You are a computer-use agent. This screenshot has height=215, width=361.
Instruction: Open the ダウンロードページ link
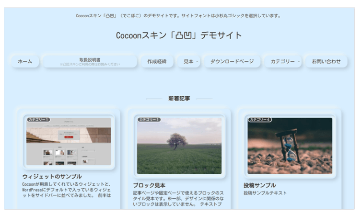tap(232, 62)
